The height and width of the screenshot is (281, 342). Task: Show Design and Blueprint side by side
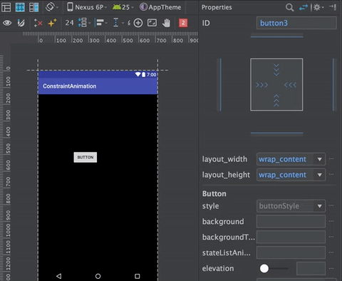[33, 7]
